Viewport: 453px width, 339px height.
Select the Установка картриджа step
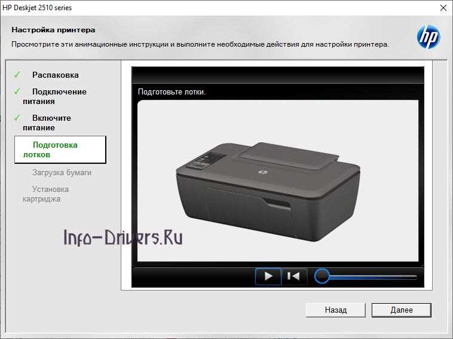45,194
